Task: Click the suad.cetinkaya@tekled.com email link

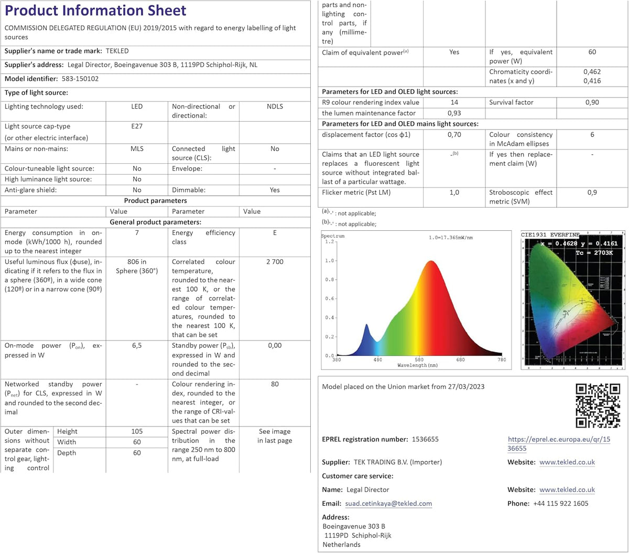Action: (388, 503)
